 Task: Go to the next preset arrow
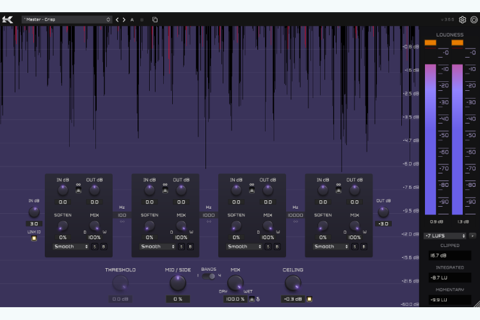(124, 20)
